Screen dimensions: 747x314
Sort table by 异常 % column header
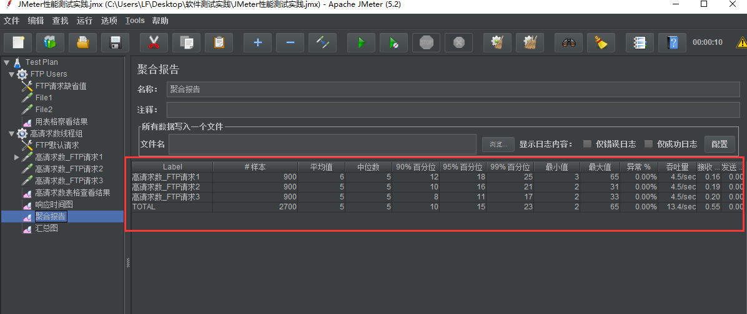pyautogui.click(x=639, y=167)
